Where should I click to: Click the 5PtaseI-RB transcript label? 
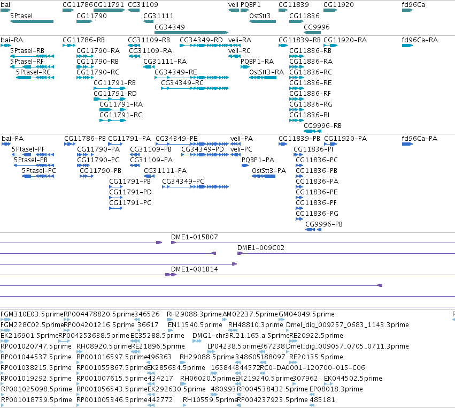click(27, 50)
